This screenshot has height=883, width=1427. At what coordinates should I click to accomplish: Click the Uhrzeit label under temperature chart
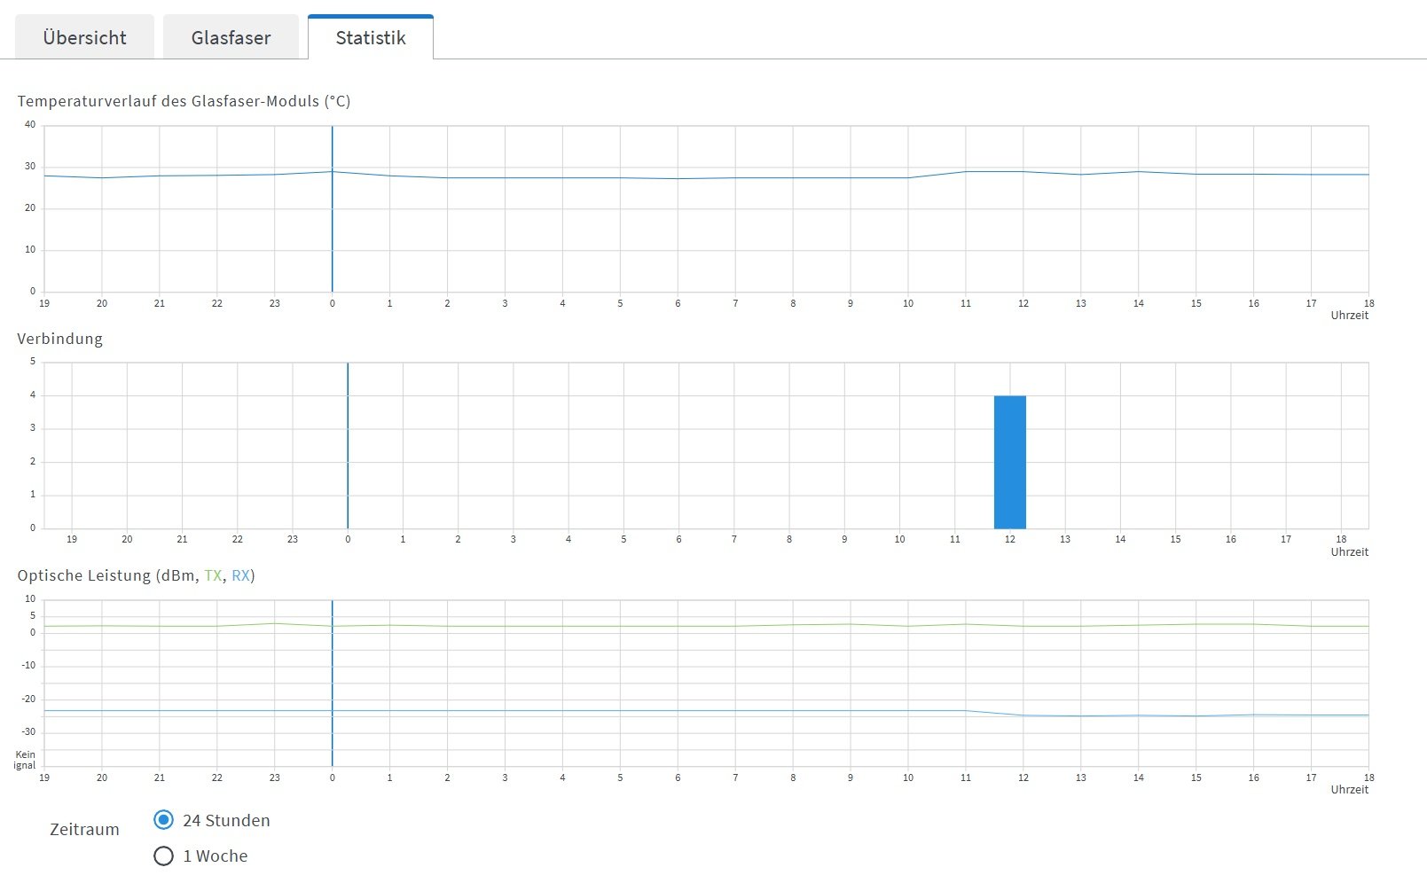(1349, 316)
